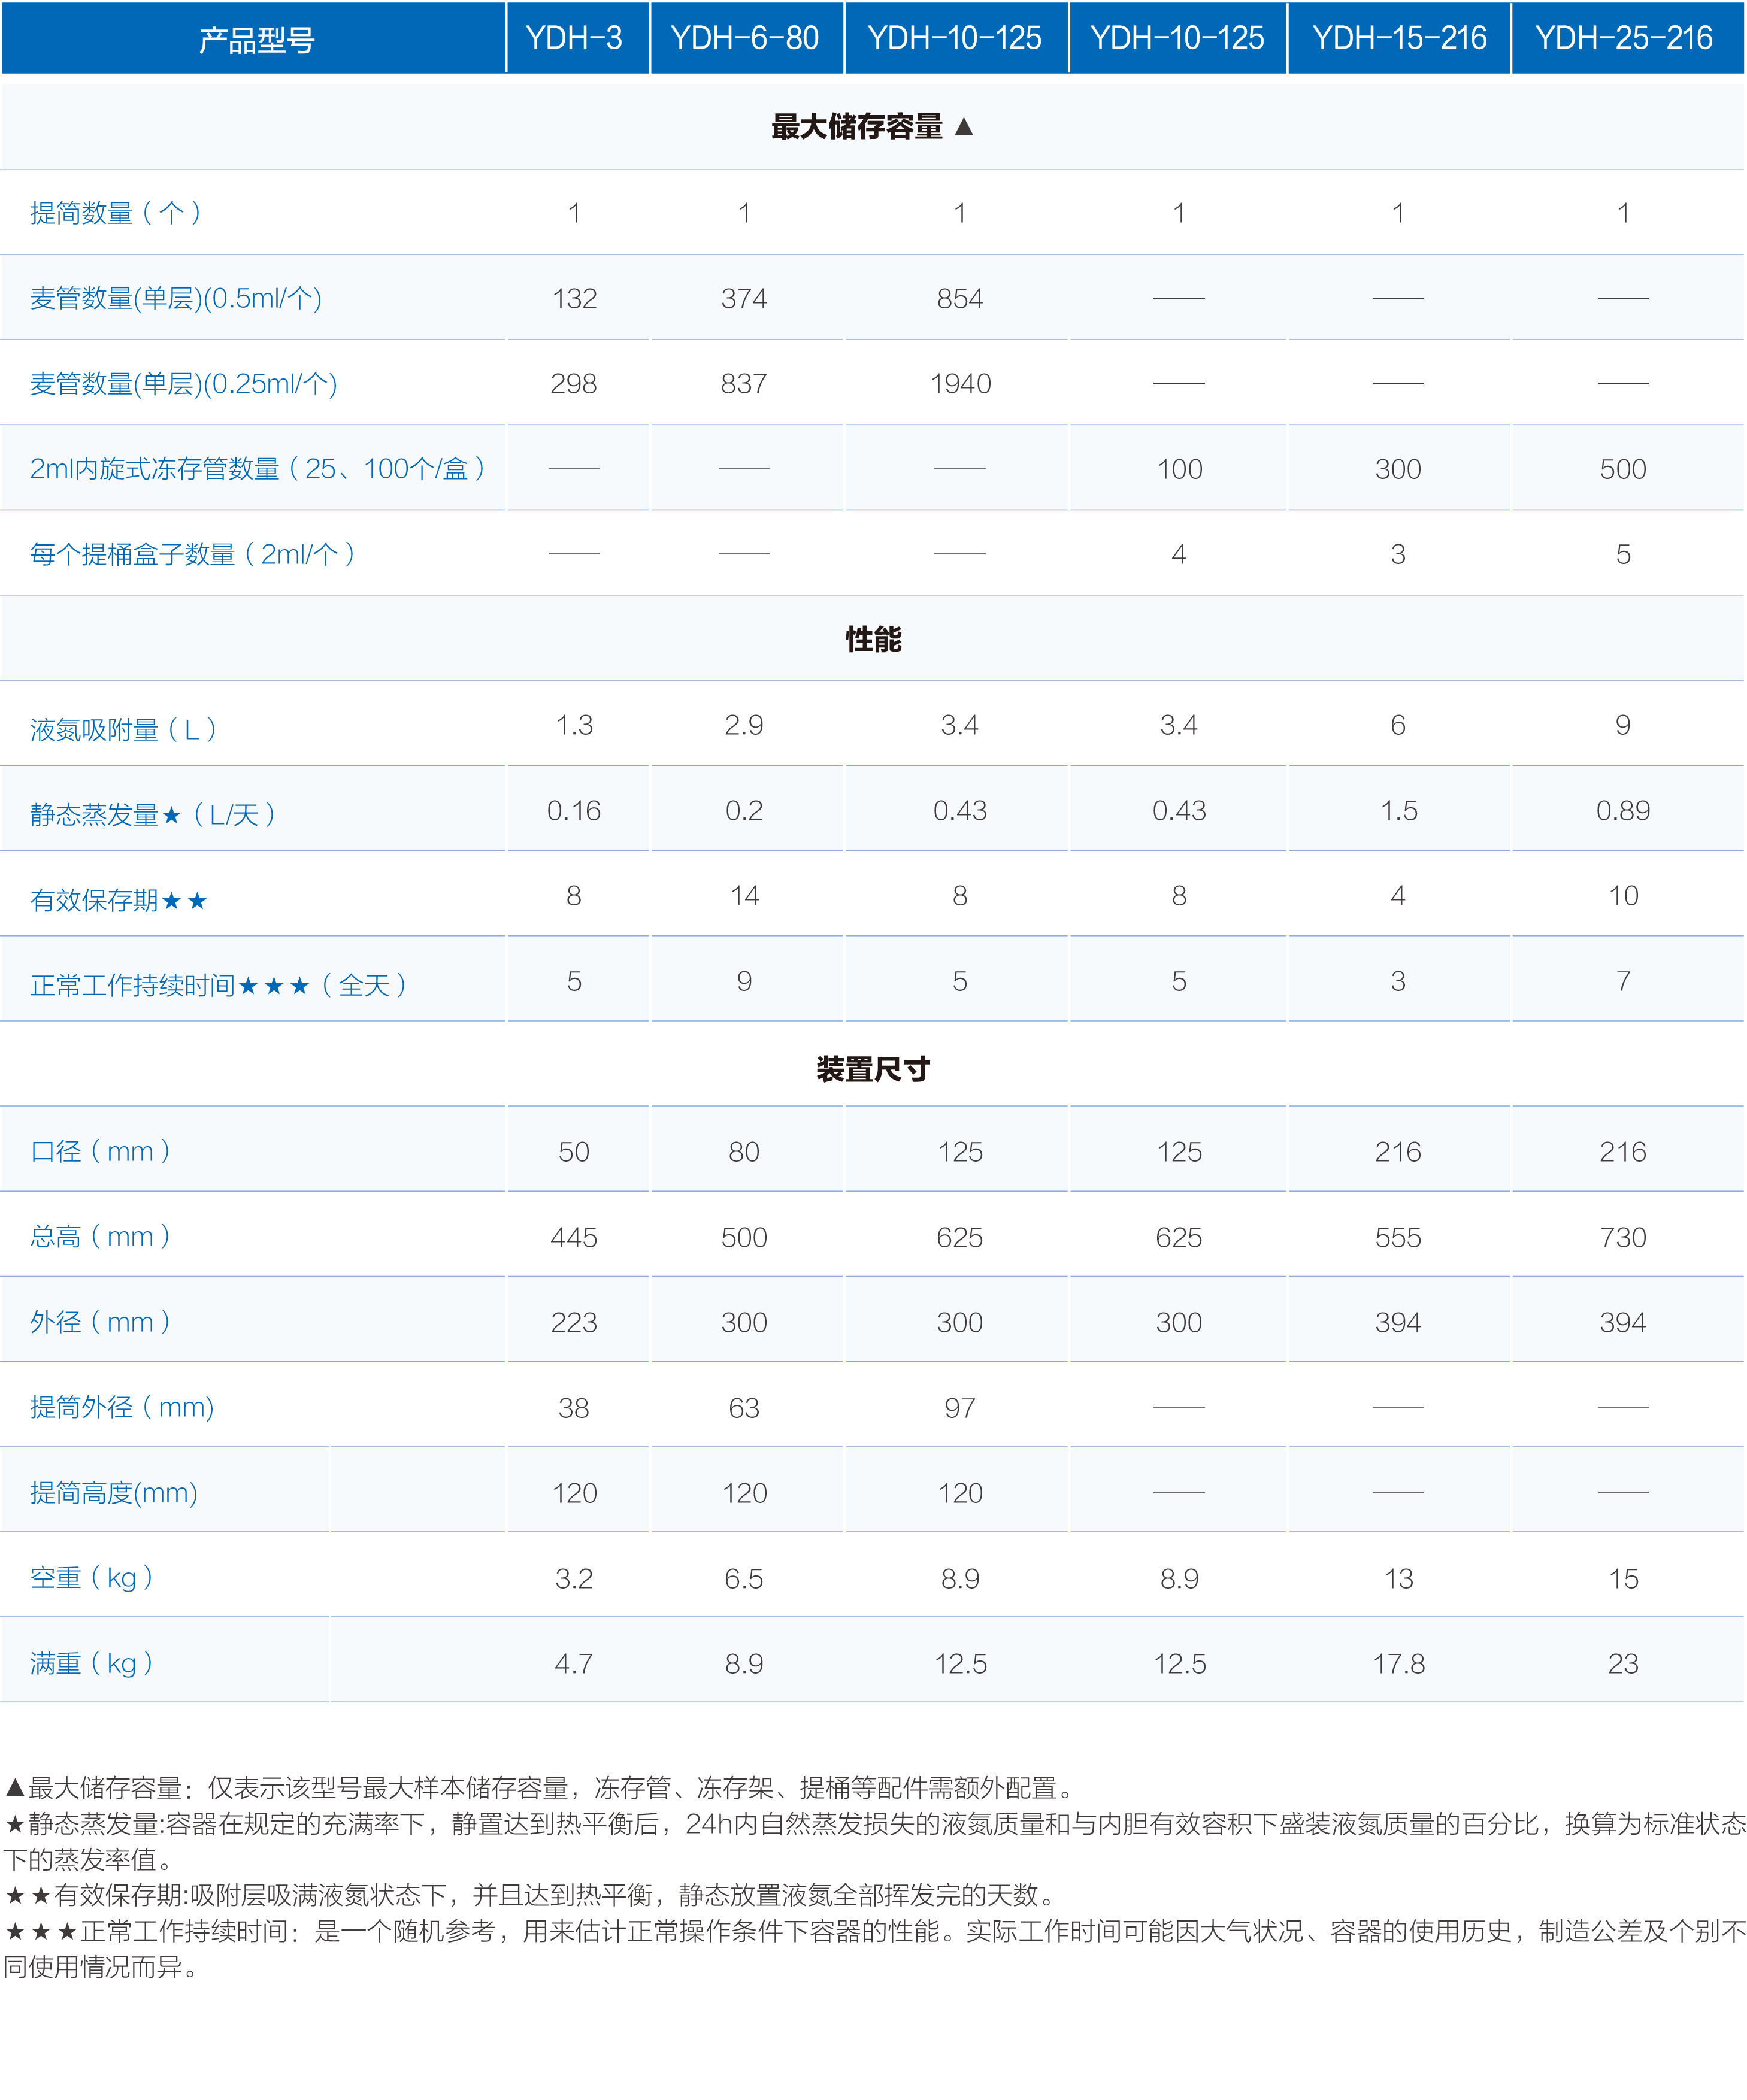Click the value 1.3 in 液氮吸附量 row
The image size is (1747, 2100).
(x=575, y=725)
